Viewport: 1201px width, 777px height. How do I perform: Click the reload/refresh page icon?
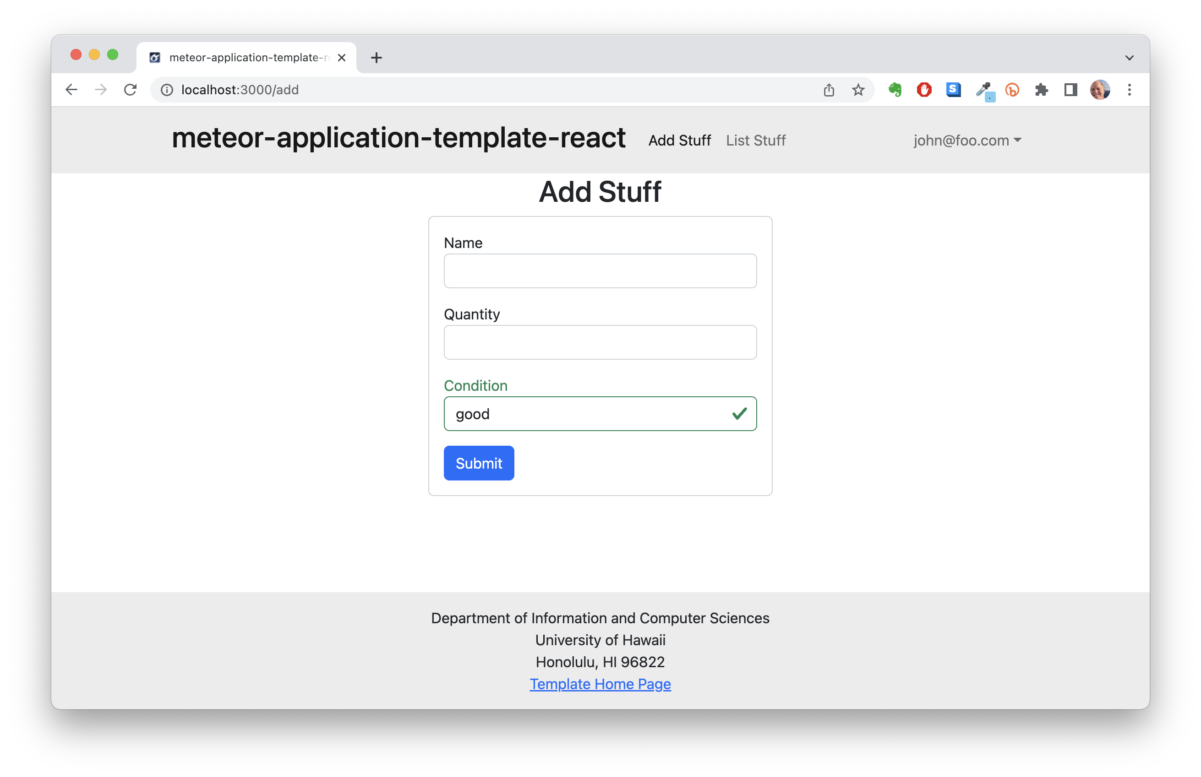(131, 89)
